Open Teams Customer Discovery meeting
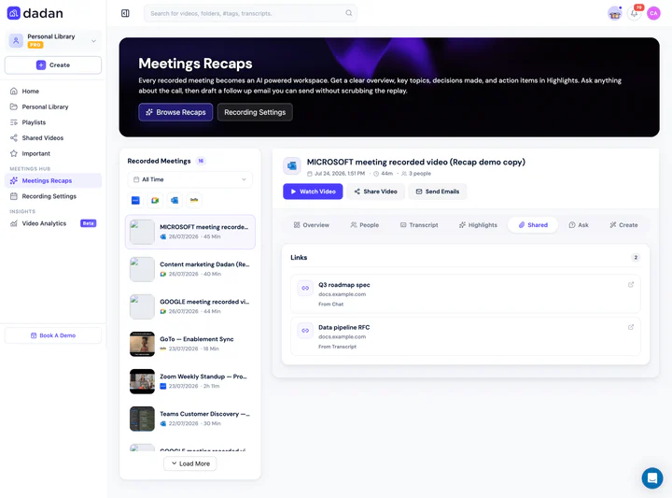The image size is (672, 498). click(189, 419)
